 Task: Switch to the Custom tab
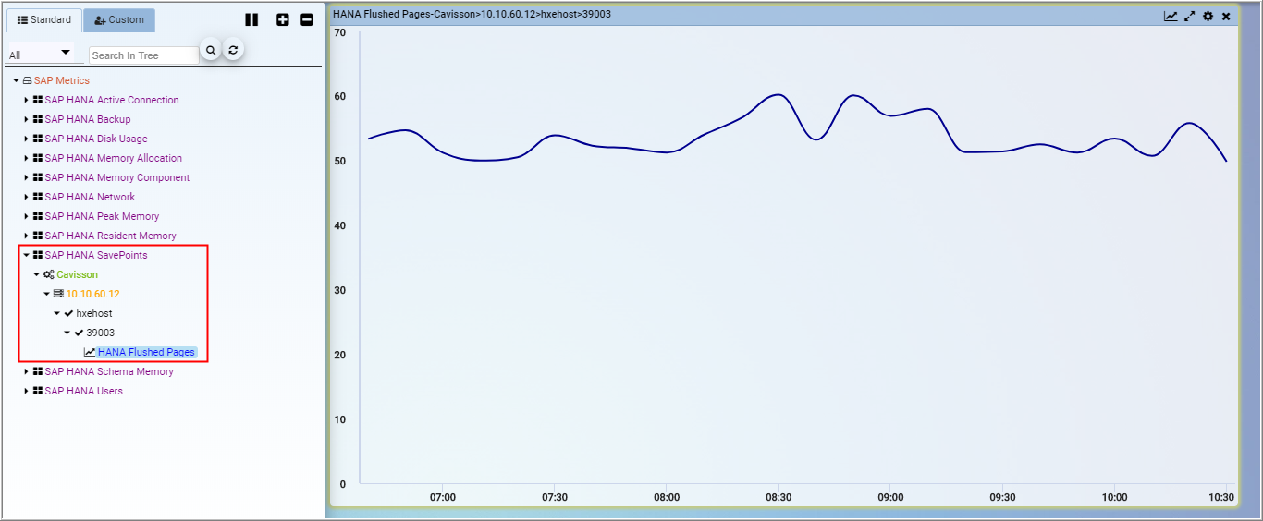point(119,20)
